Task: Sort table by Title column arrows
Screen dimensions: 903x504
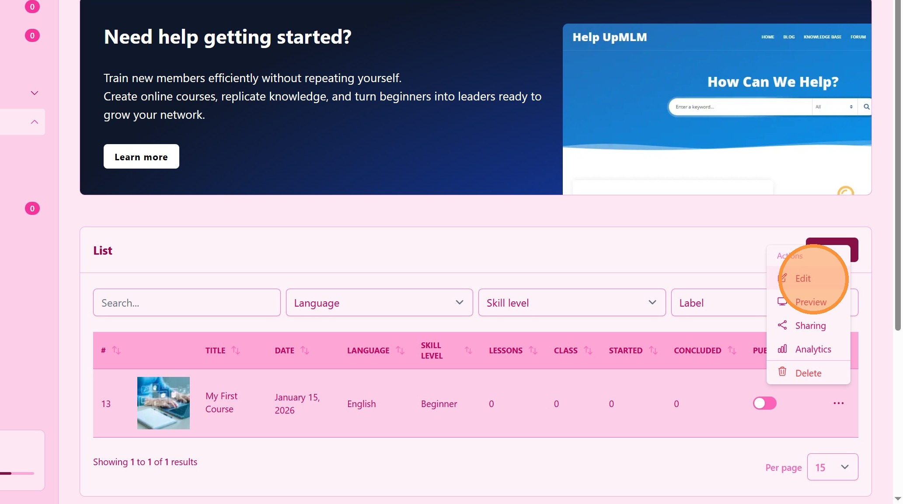Action: click(x=236, y=350)
